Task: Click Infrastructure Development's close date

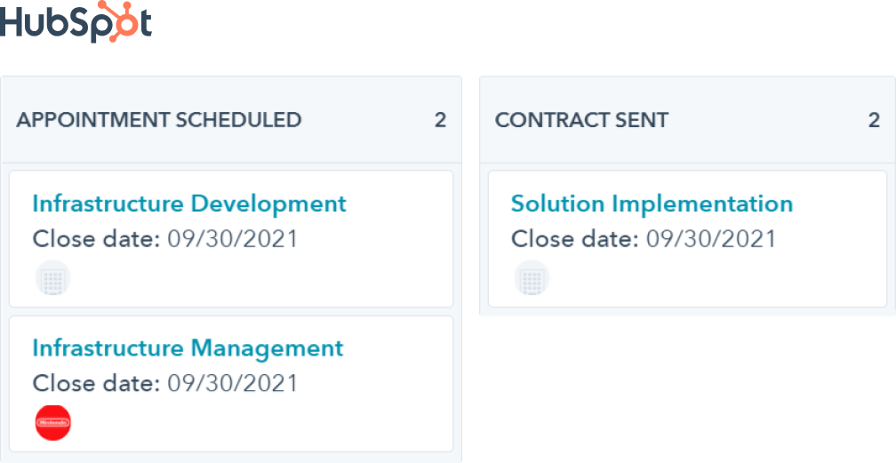Action: pyautogui.click(x=233, y=239)
